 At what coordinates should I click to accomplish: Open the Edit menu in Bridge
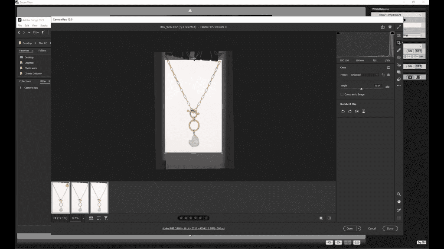26,26
